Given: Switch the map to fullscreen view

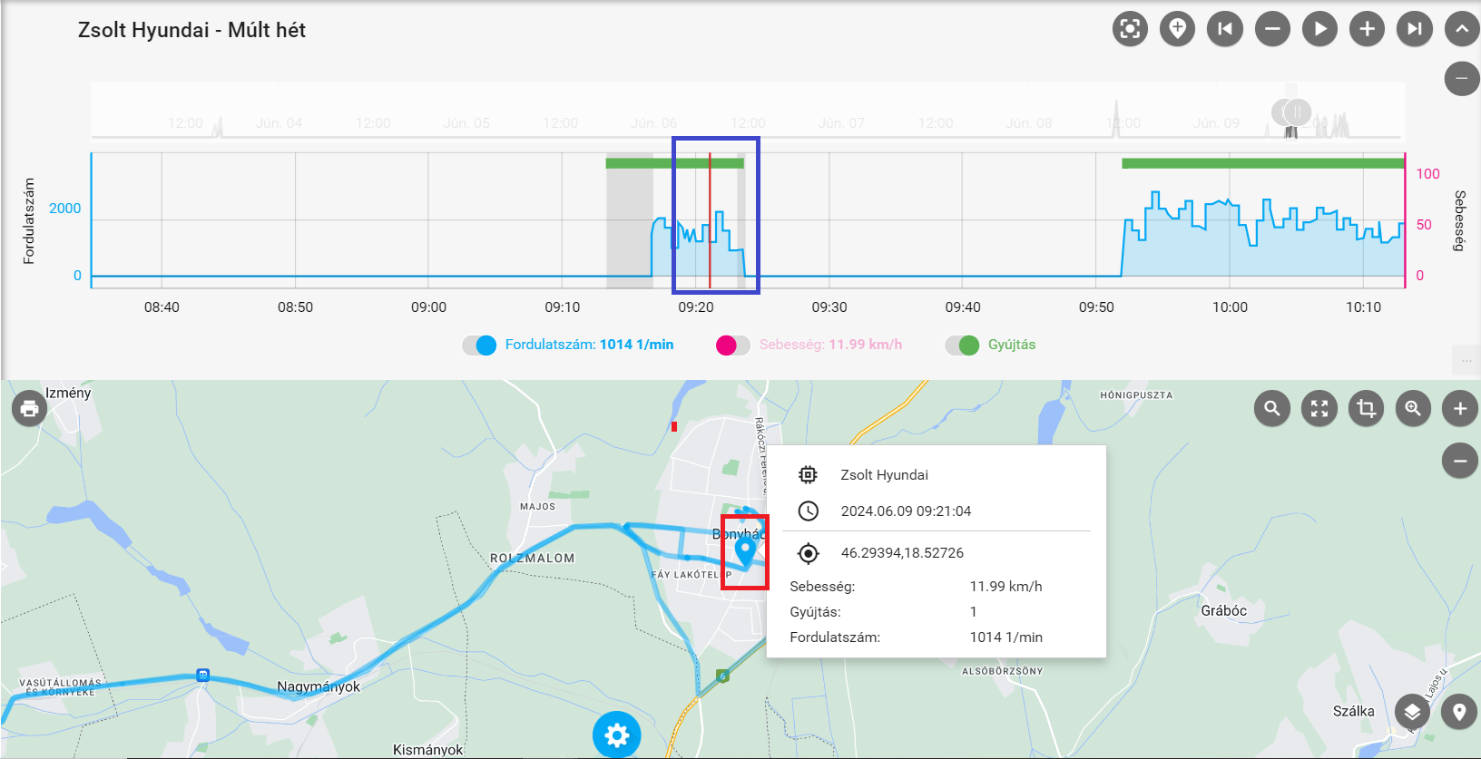Looking at the screenshot, I should (1319, 409).
